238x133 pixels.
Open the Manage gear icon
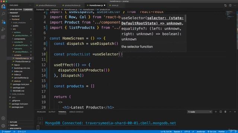coord(3,126)
